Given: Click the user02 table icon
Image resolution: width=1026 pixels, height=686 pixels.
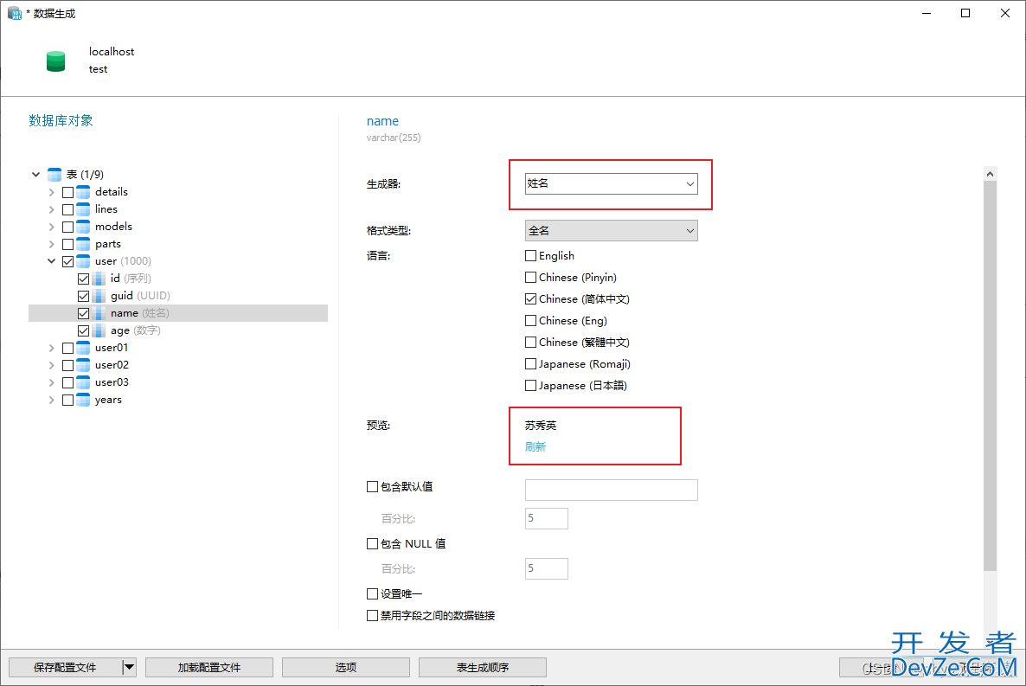Looking at the screenshot, I should 83,365.
